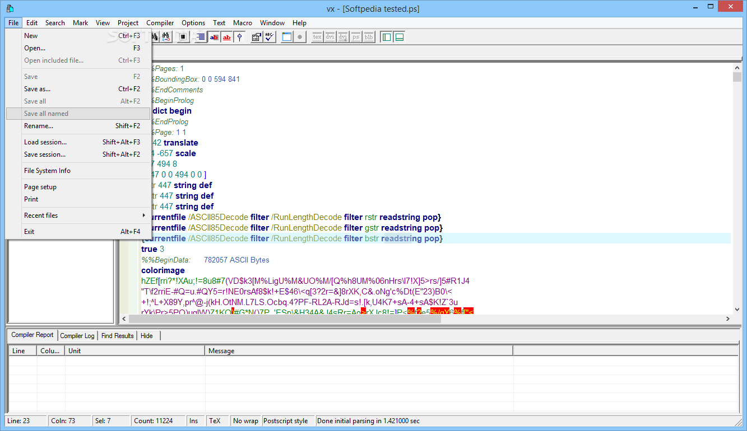Close the open File menu via its title
The height and width of the screenshot is (431, 747).
coord(13,23)
